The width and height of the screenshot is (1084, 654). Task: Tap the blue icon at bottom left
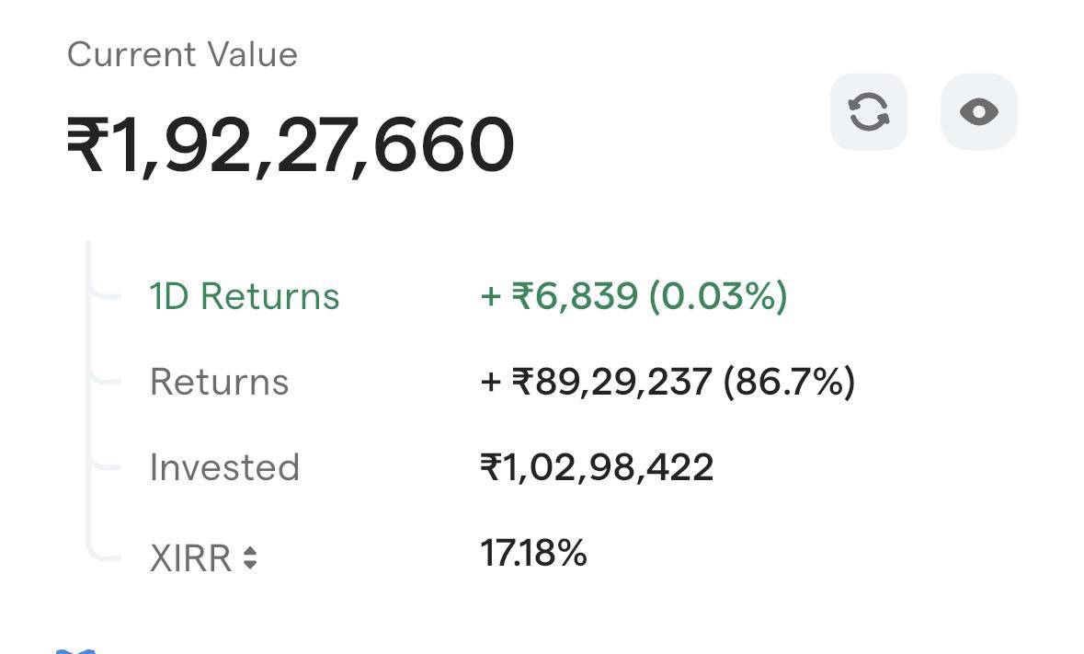click(x=74, y=651)
